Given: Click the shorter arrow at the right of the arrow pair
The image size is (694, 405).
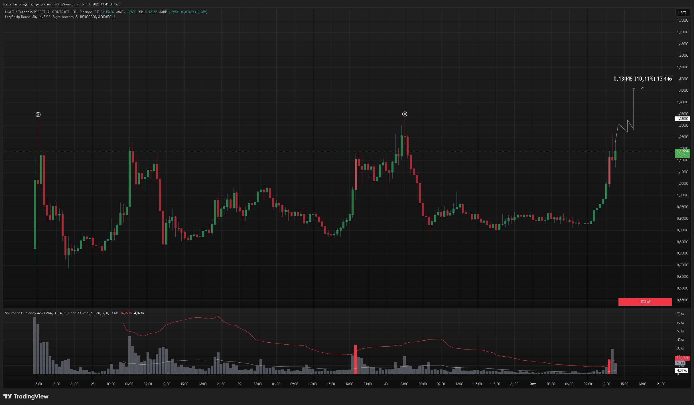Looking at the screenshot, I should coord(643,102).
